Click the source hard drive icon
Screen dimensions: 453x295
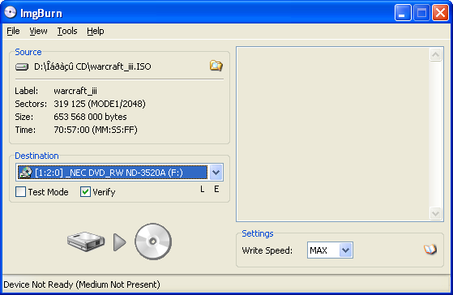pos(22,67)
